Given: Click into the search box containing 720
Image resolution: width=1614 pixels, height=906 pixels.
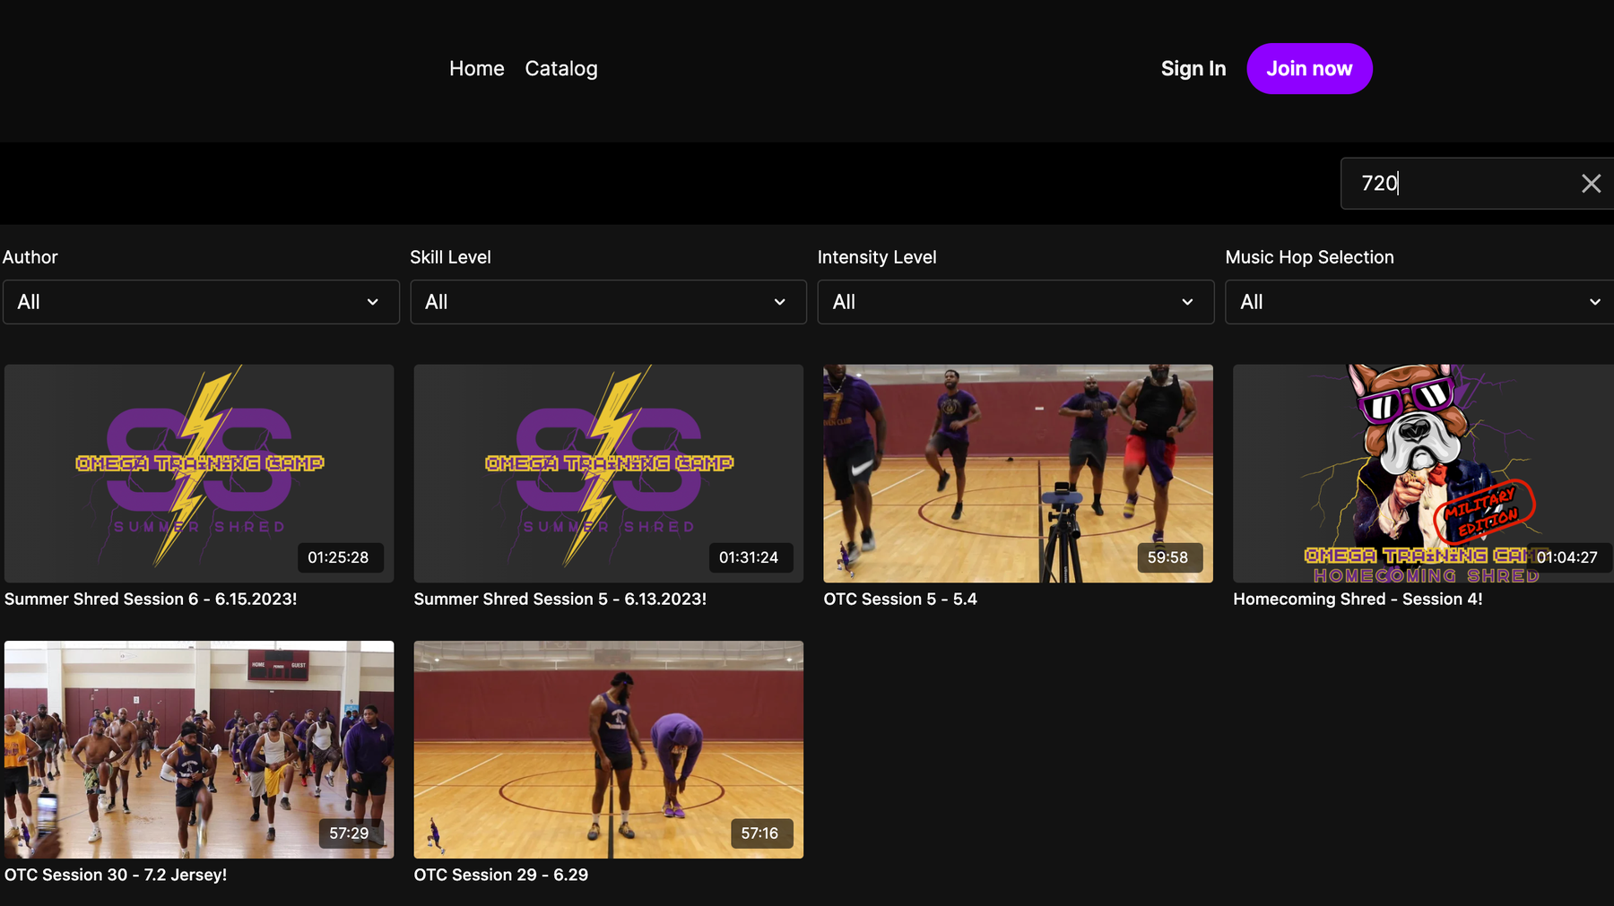Looking at the screenshot, I should pyautogui.click(x=1462, y=184).
